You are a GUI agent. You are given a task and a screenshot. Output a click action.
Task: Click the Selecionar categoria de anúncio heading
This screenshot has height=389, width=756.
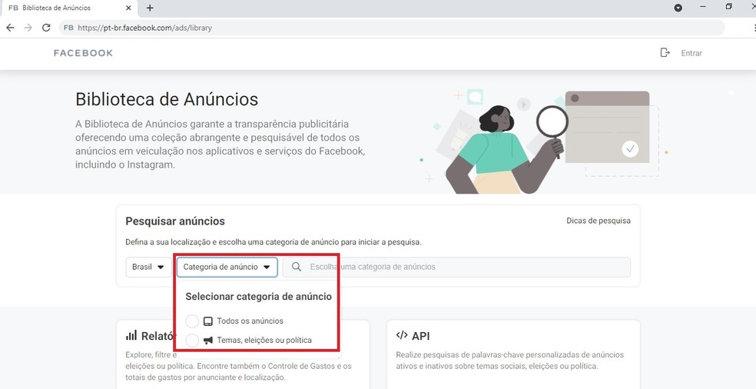[x=258, y=296]
